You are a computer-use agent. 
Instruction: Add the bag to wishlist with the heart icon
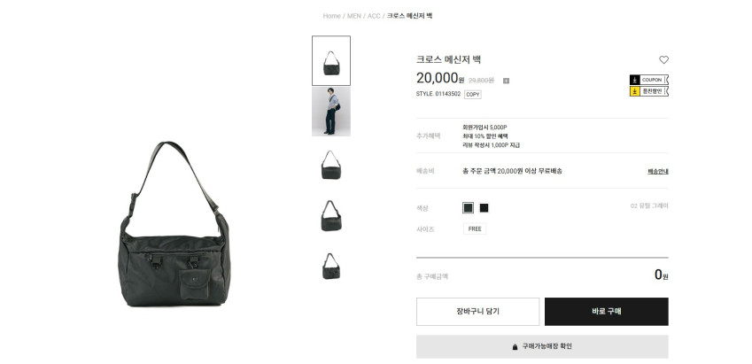coord(663,60)
